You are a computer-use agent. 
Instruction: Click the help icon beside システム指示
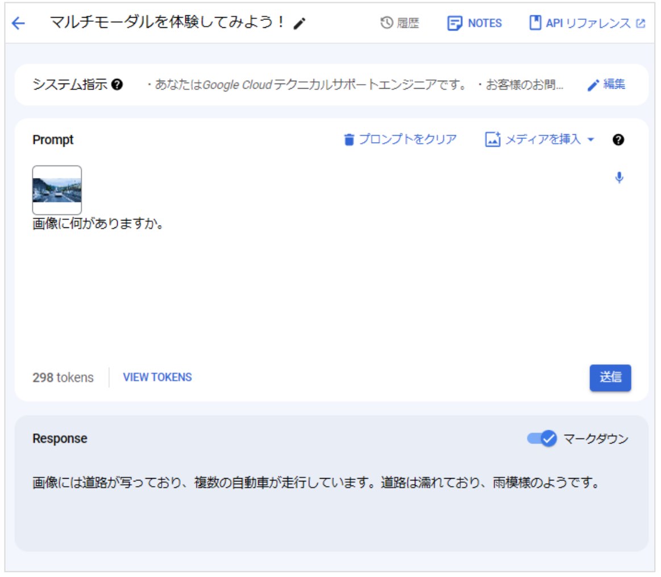click(118, 85)
